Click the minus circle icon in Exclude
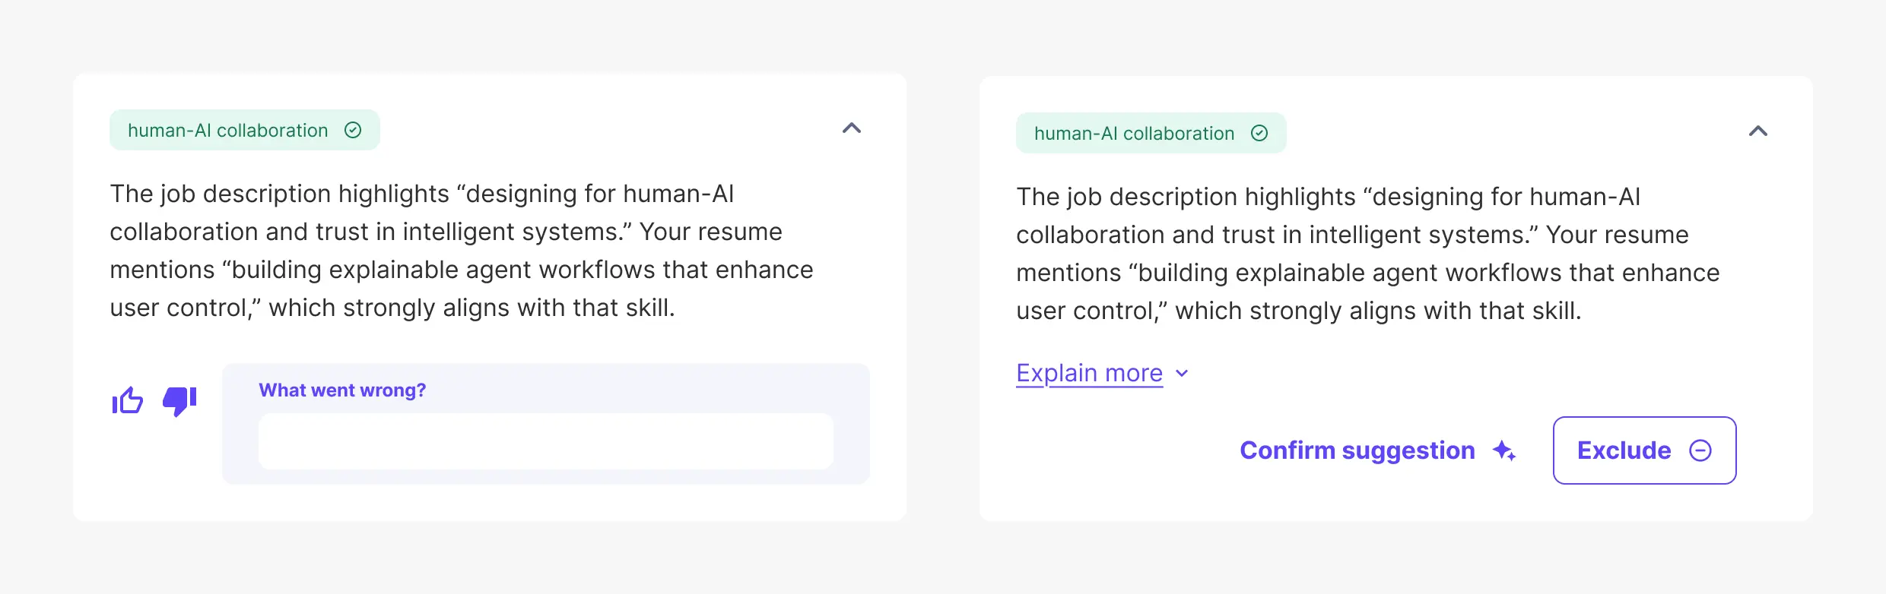This screenshot has width=1886, height=594. coord(1700,450)
